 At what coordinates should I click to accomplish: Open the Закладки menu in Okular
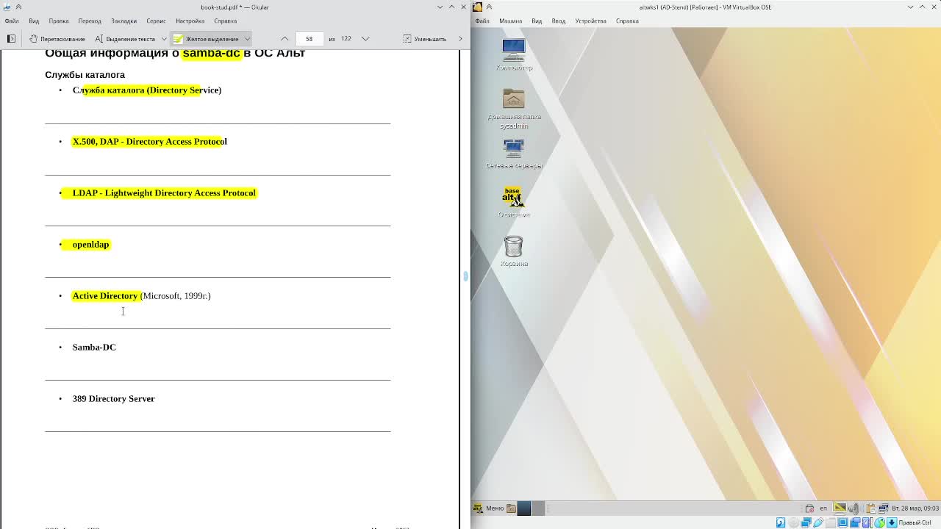coord(124,21)
